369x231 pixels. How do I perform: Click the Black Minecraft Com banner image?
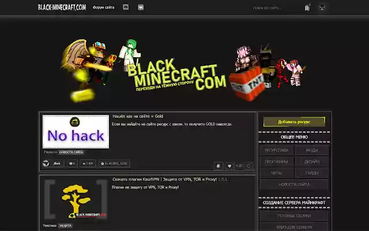tap(183, 70)
